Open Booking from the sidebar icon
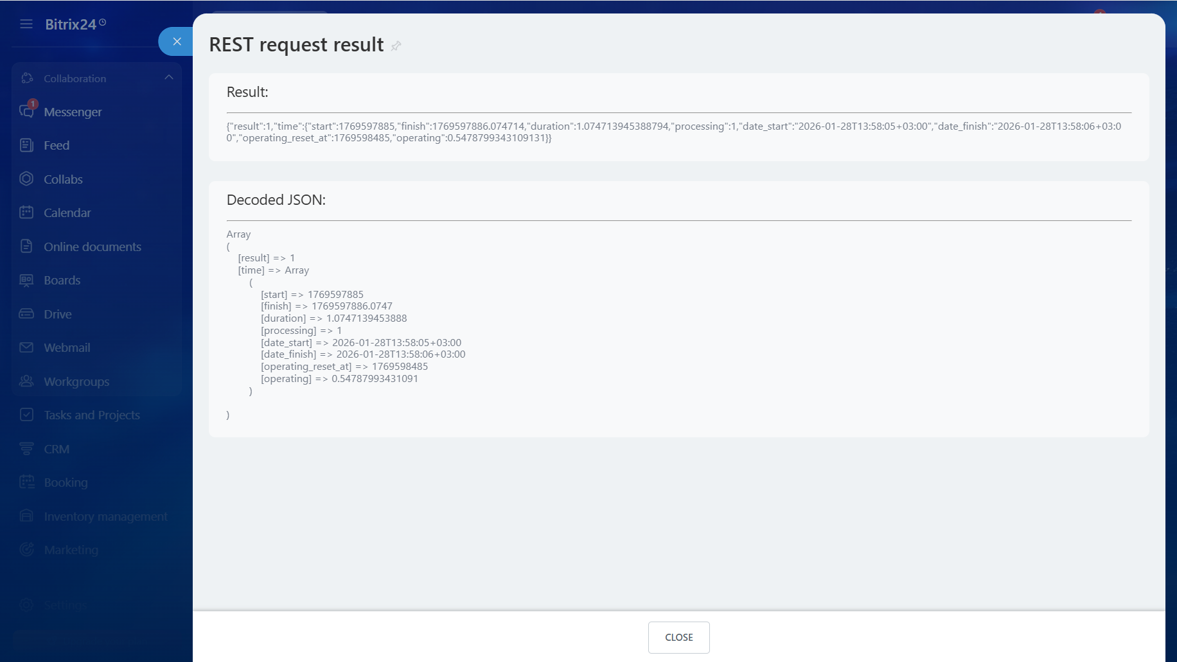This screenshot has height=662, width=1177. (x=26, y=482)
